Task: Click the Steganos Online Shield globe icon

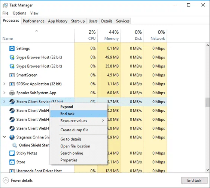Action: (x=12, y=137)
